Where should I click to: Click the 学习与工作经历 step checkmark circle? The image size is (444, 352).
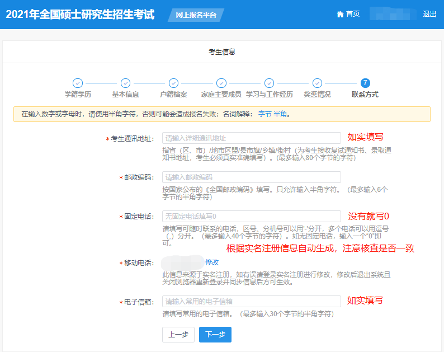coord(269,83)
